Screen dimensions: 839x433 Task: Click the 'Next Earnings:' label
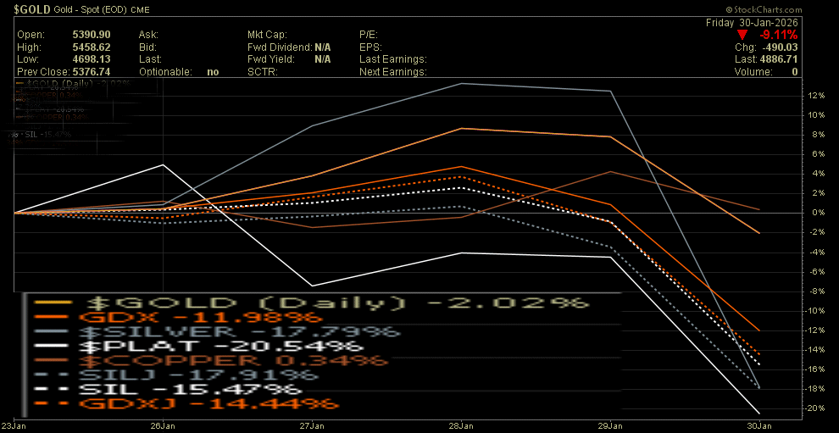(x=392, y=72)
